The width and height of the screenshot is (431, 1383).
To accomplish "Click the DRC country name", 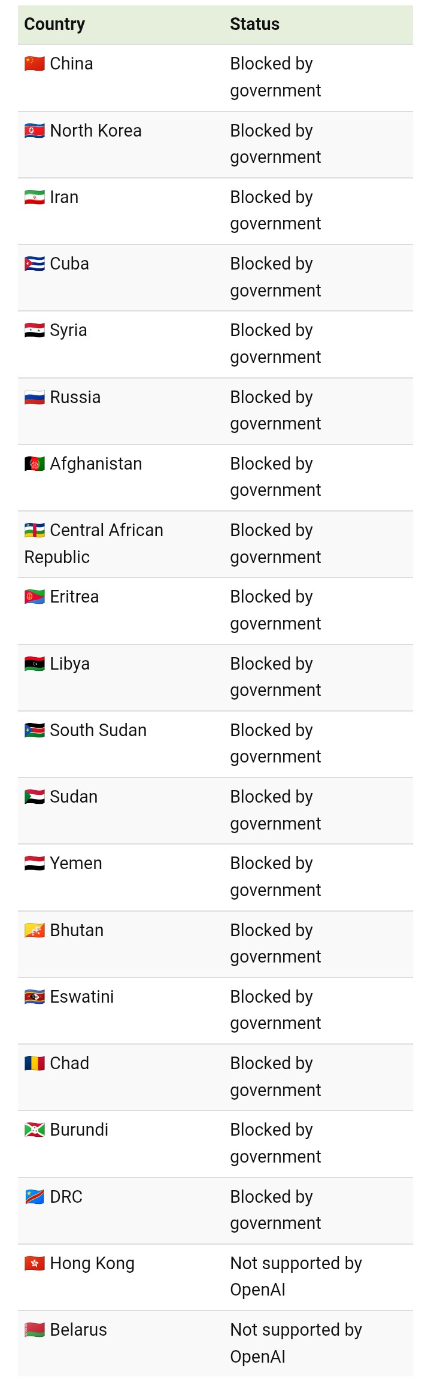I will pyautogui.click(x=66, y=1197).
